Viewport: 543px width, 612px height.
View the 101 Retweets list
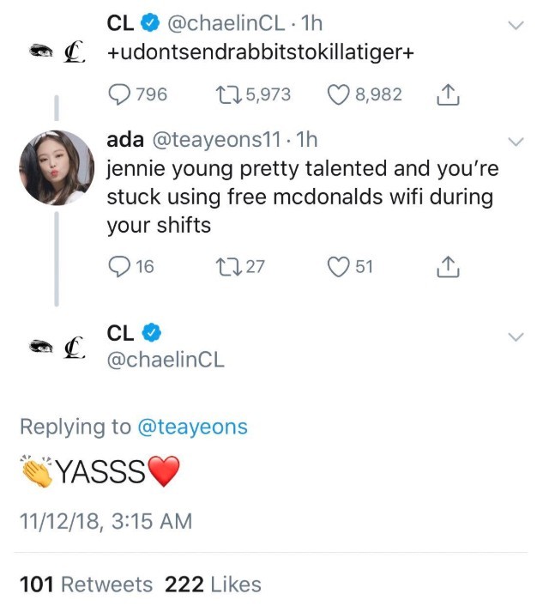tap(86, 585)
